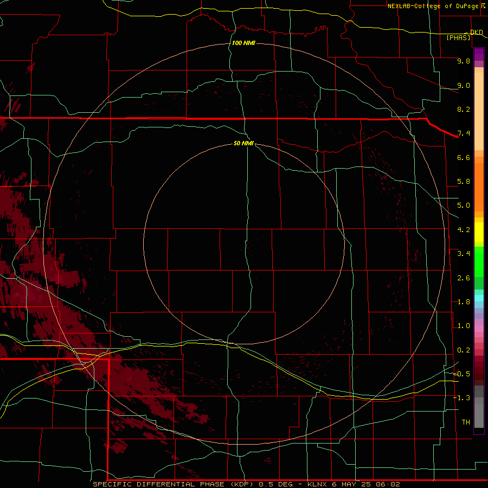This screenshot has width=488, height=488.
Task: Click the 5.0 value on the color scale
Action: 464,206
